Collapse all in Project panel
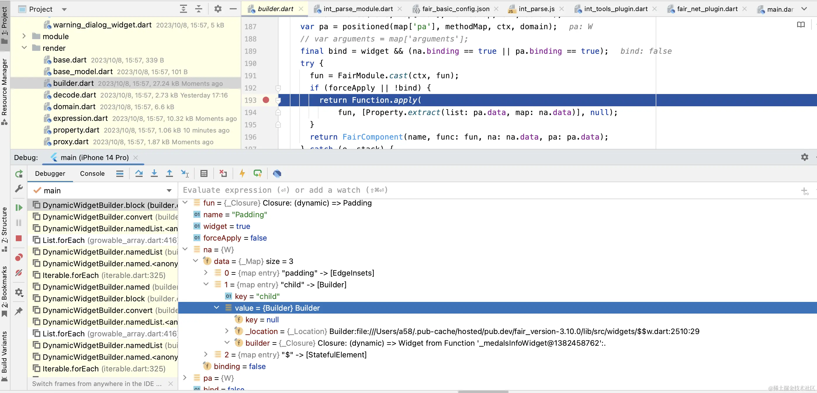Viewport: 817px width, 393px height. click(x=199, y=9)
